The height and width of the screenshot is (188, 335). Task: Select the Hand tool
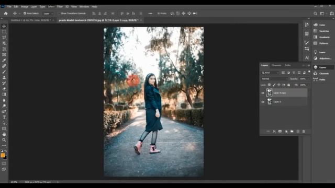coord(4,134)
